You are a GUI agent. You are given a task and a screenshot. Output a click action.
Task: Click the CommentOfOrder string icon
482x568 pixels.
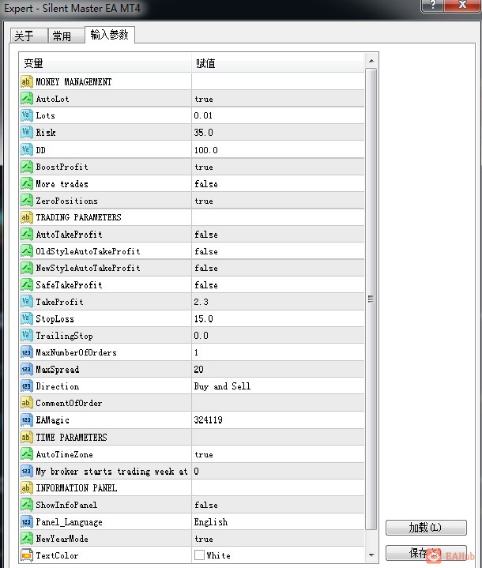click(x=26, y=403)
